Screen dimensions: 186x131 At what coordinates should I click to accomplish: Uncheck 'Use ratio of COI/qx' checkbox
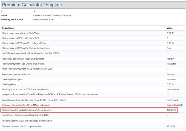click(x=168, y=115)
